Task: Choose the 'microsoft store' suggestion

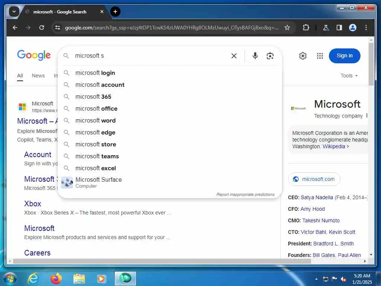Action: coord(170,144)
